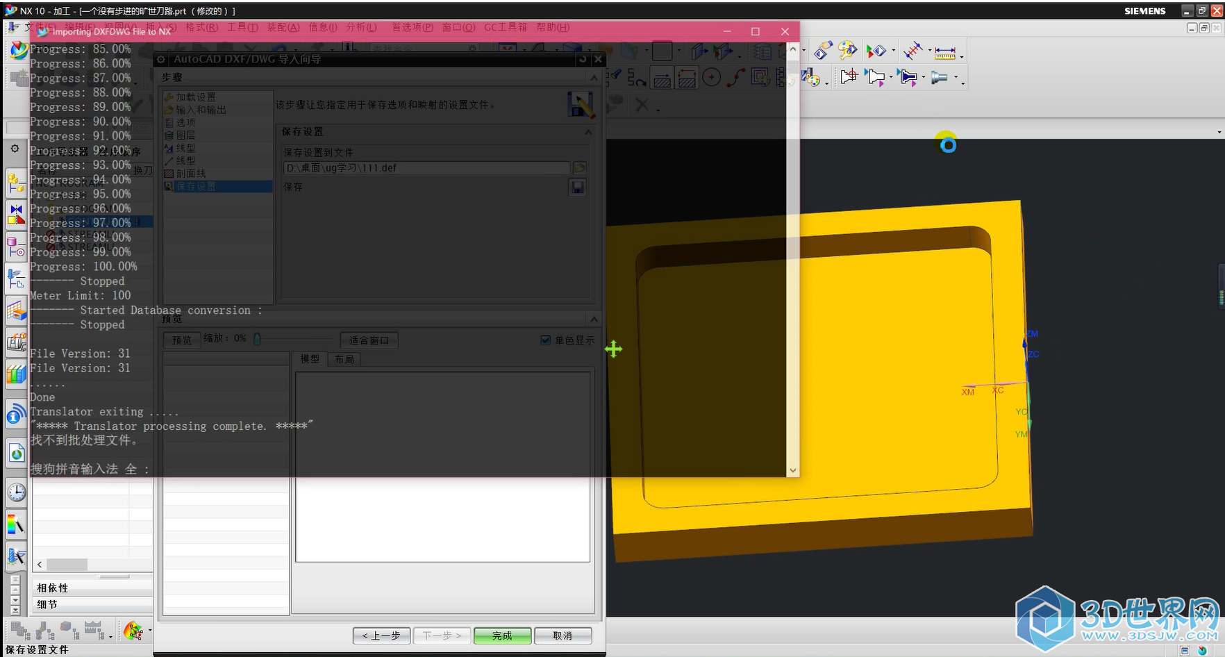Collapse the 保存设置 section of the wizard
The width and height of the screenshot is (1225, 657).
588,131
